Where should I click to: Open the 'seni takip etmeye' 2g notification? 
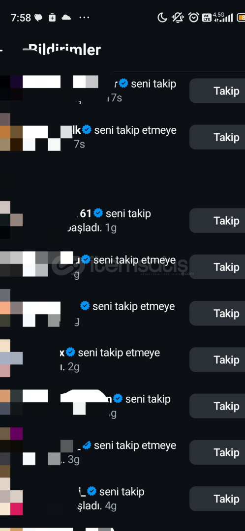(x=109, y=359)
